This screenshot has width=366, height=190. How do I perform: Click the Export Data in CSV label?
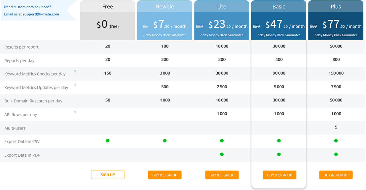22,142
